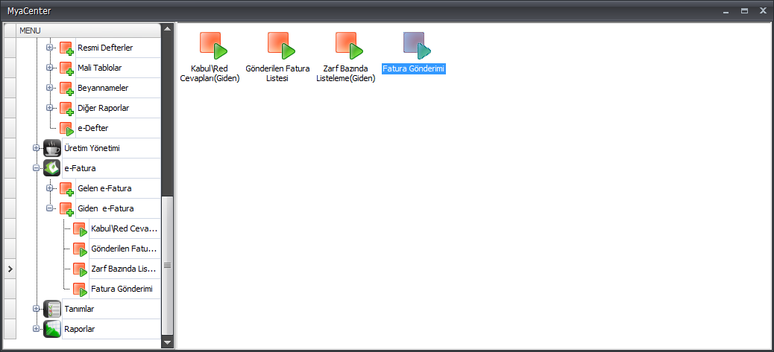Expand the Üretim Yönetimi node
This screenshot has height=352, width=774.
coord(36,148)
